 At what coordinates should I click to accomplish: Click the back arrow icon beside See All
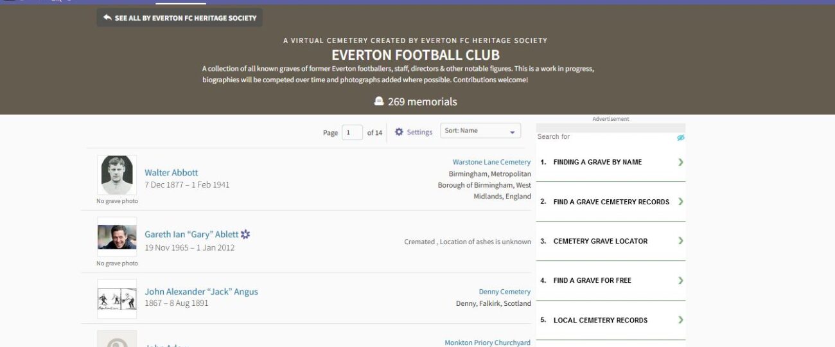tap(107, 18)
